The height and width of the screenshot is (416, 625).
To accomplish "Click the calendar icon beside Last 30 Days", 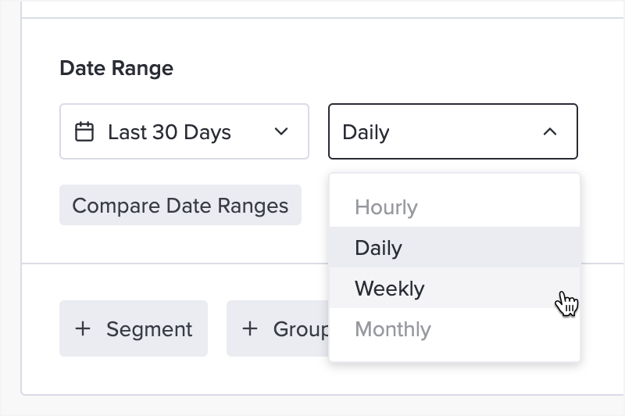I will click(84, 131).
